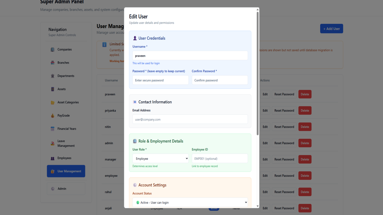The image size is (383, 215).
Task: Click the Employee ID field
Action: (x=220, y=158)
